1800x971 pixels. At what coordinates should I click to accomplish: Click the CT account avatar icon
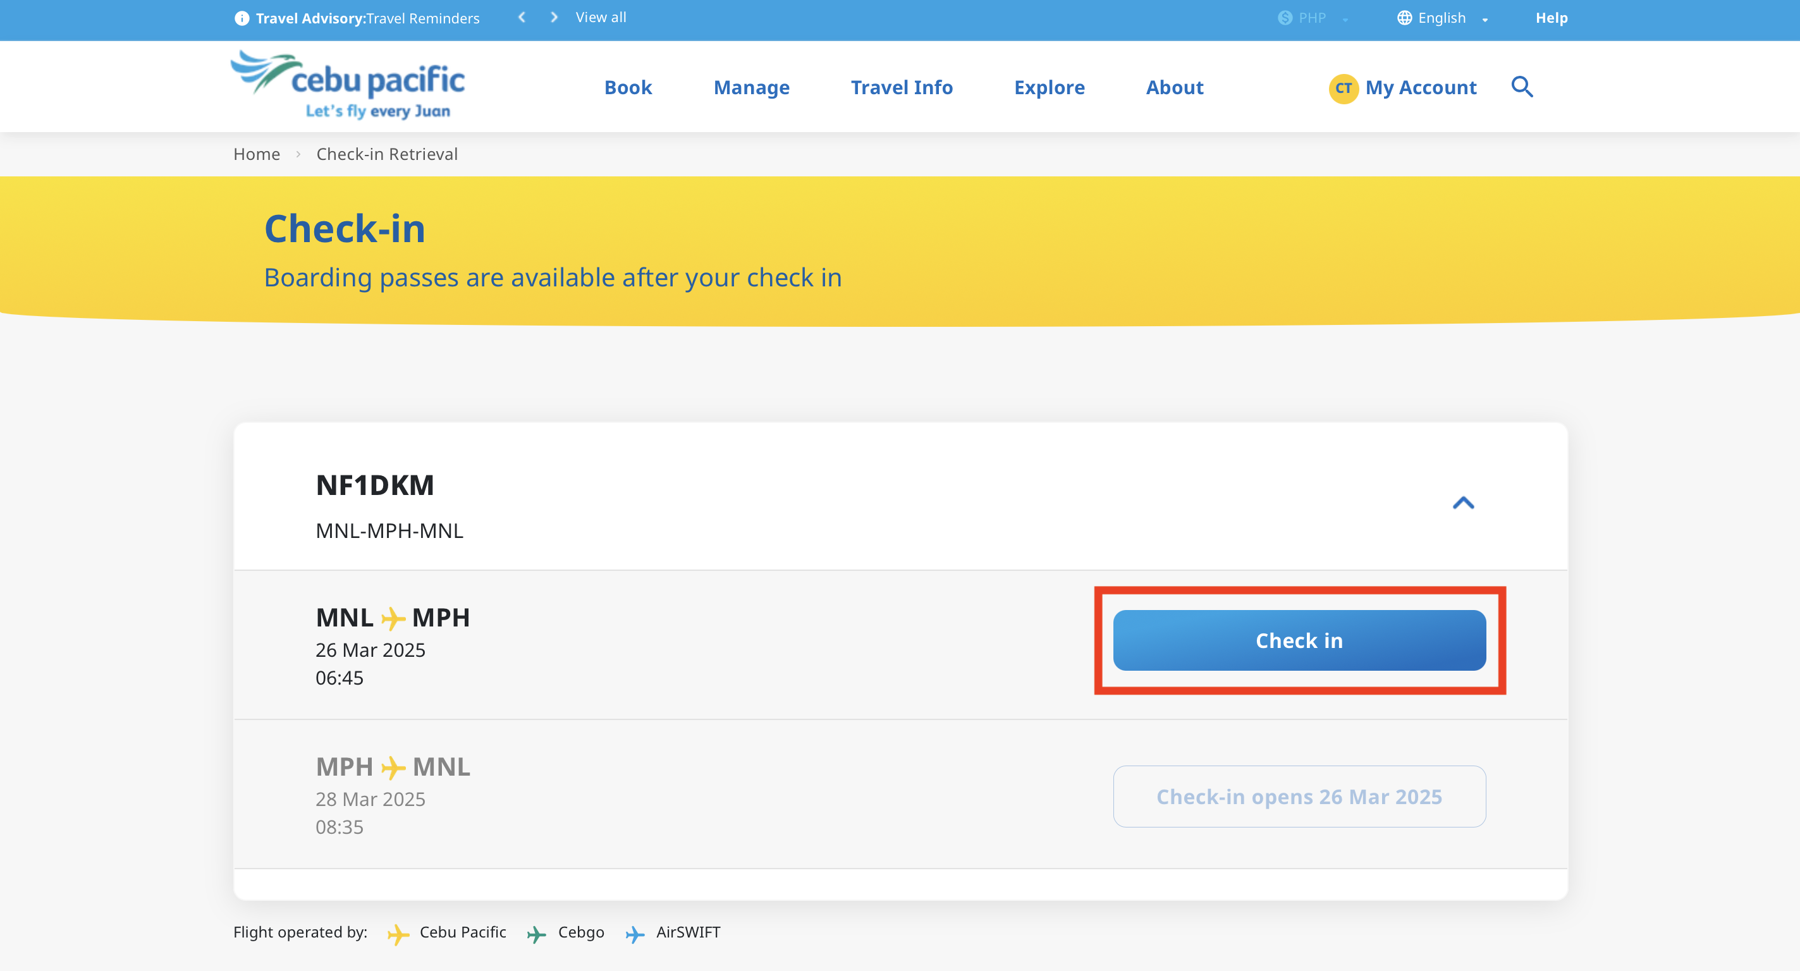click(1343, 88)
